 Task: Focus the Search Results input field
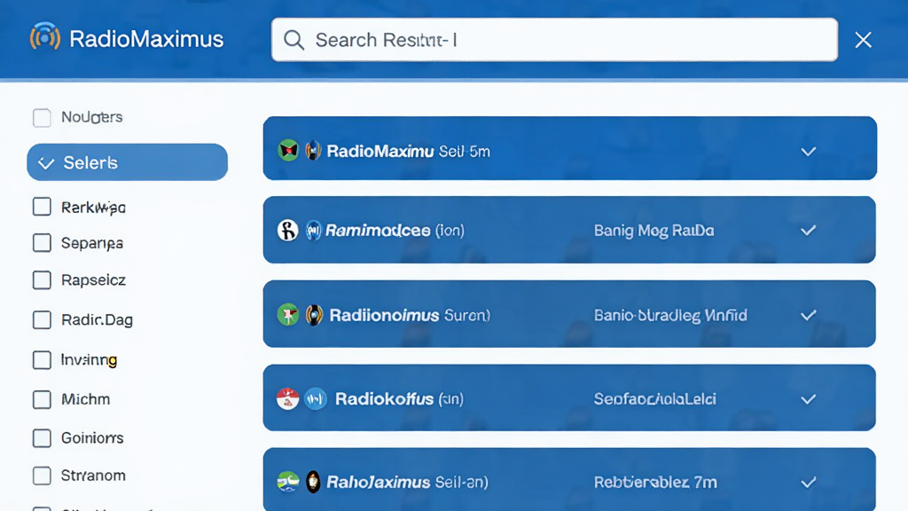[x=554, y=40]
